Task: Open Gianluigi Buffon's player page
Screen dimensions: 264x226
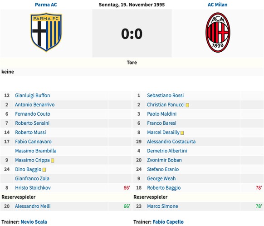Action: pos(33,95)
